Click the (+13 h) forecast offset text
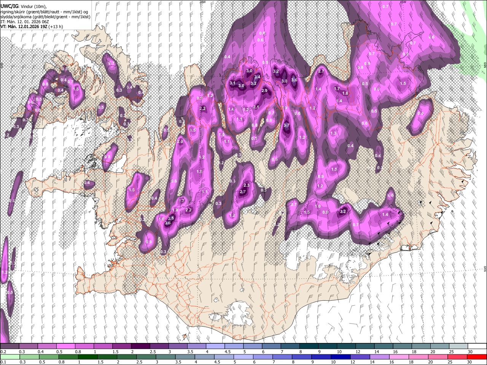This screenshot has height=365, width=487. point(56,27)
